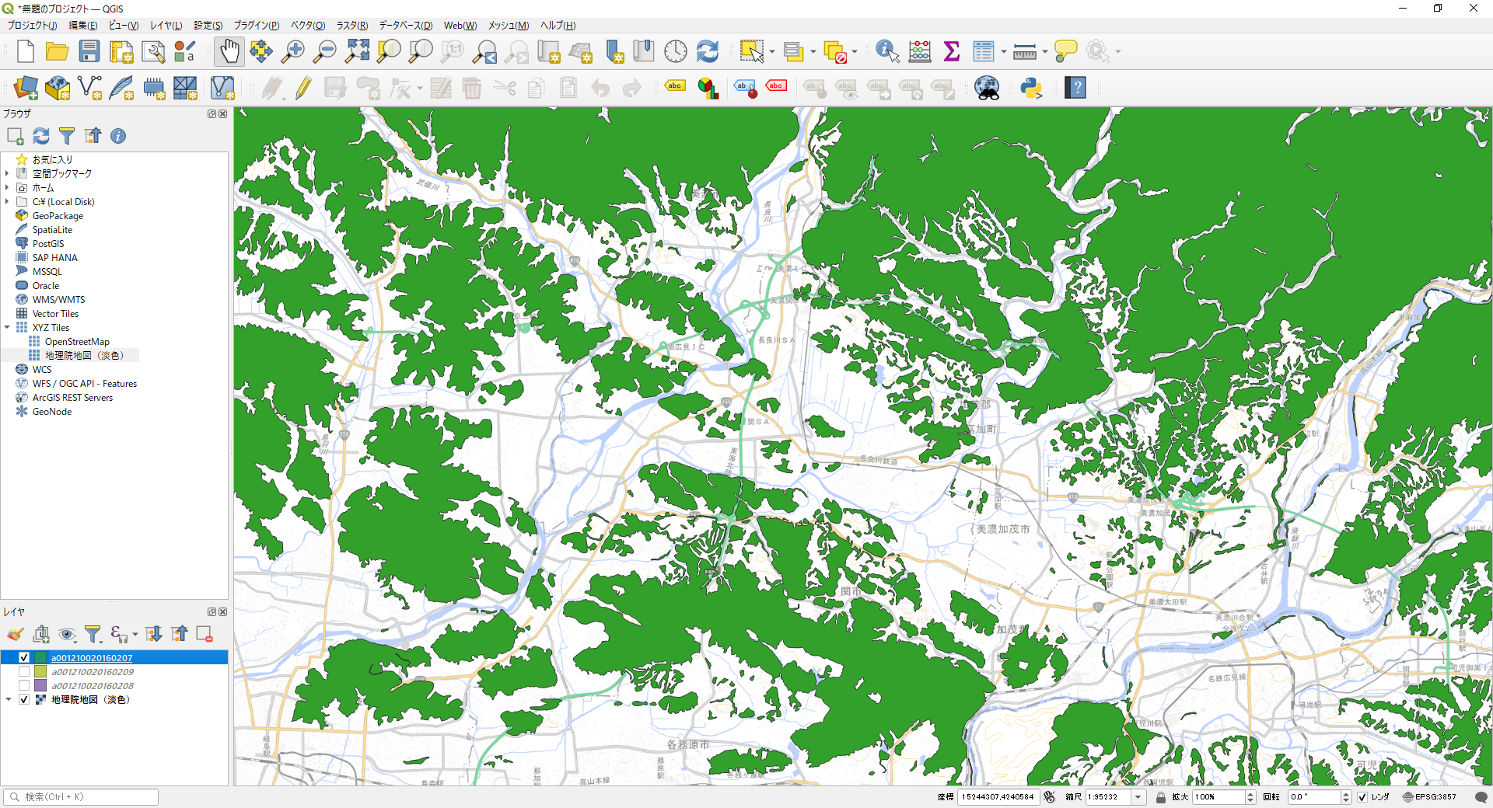This screenshot has height=808, width=1493.
Task: Expand the GeoPackage browser entry
Action: click(8, 215)
